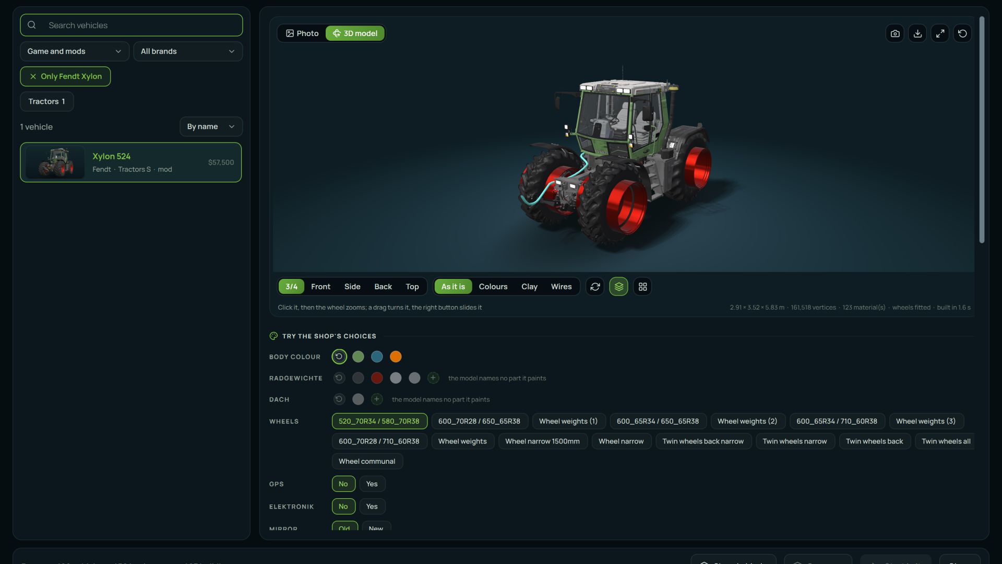The width and height of the screenshot is (1002, 564).
Task: Remove Only Fendt Xylon filter
Action: point(65,76)
